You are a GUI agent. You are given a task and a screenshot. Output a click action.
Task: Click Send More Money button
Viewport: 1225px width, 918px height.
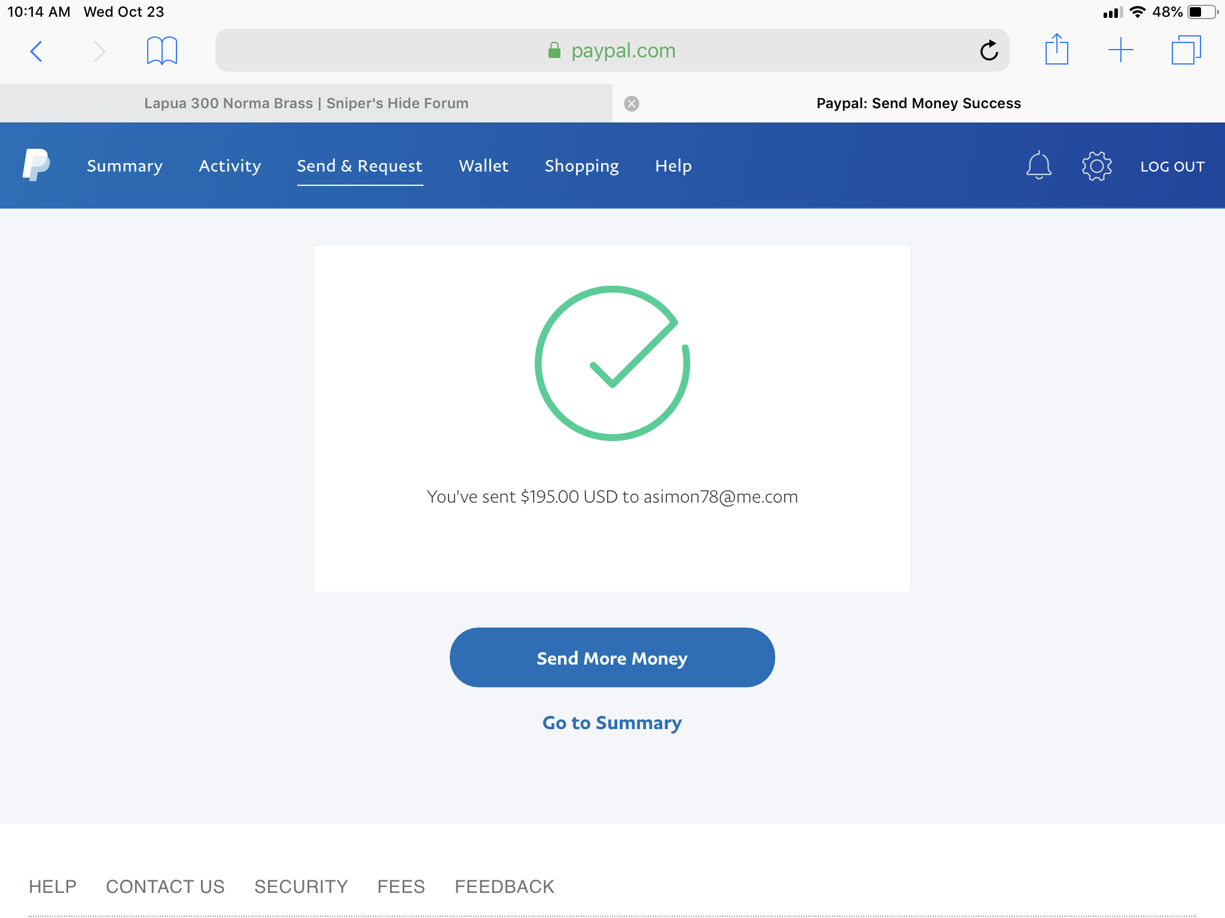click(x=612, y=657)
